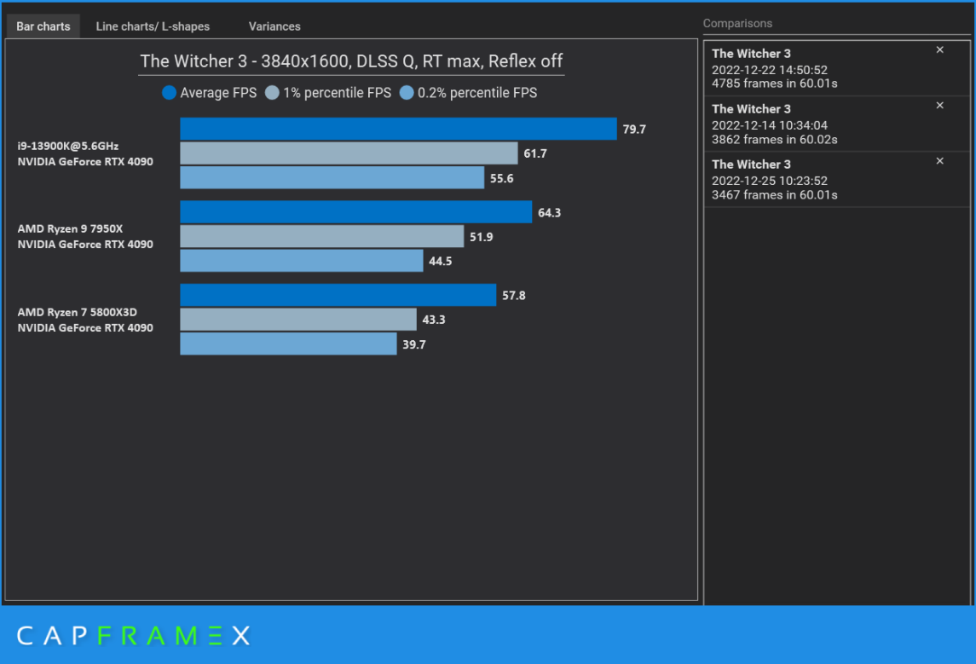
Task: Open the Line charts/ L-shapes tab
Action: [153, 26]
